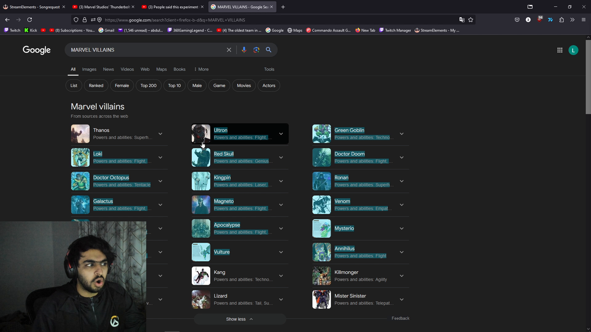Click the Show less button
Viewport: 591px width, 332px height.
pyautogui.click(x=240, y=319)
